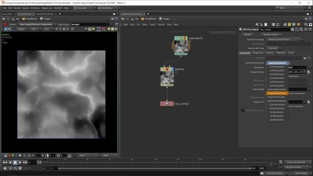313x176 pixels.
Task: Open the Image Area parameter tab
Action: point(258,53)
